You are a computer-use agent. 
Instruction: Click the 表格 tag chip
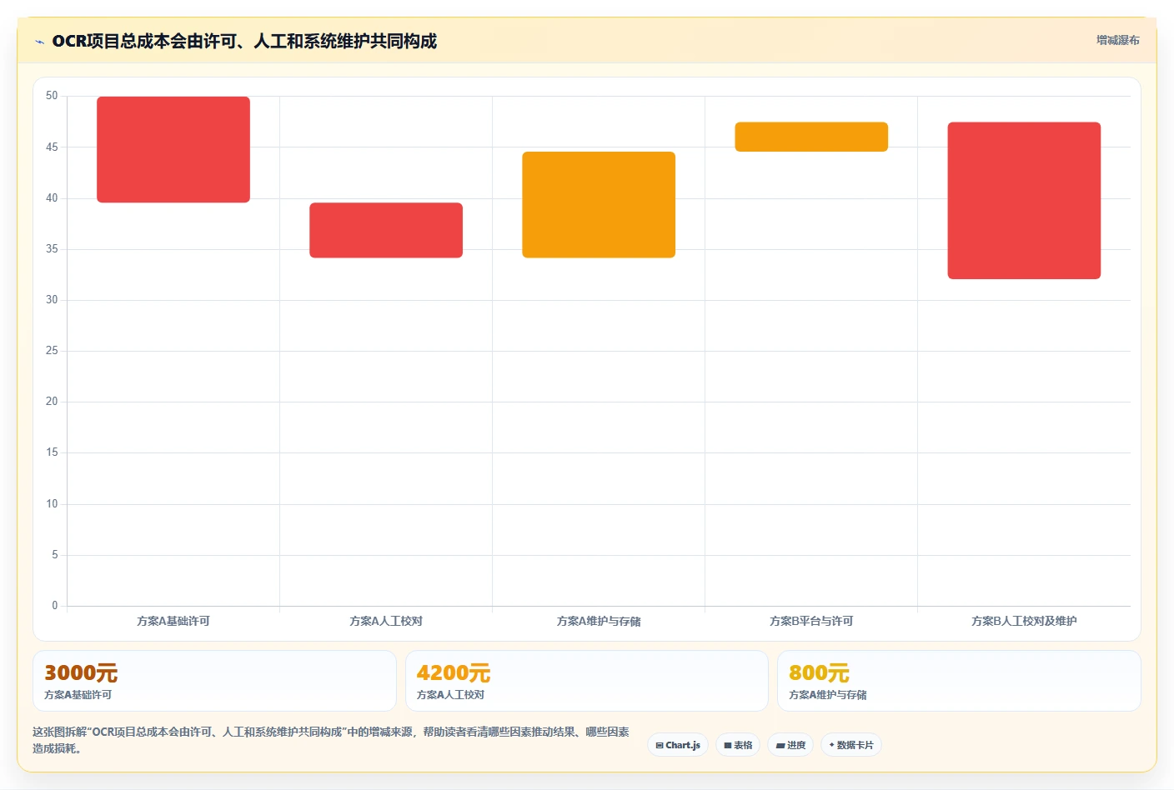click(738, 745)
